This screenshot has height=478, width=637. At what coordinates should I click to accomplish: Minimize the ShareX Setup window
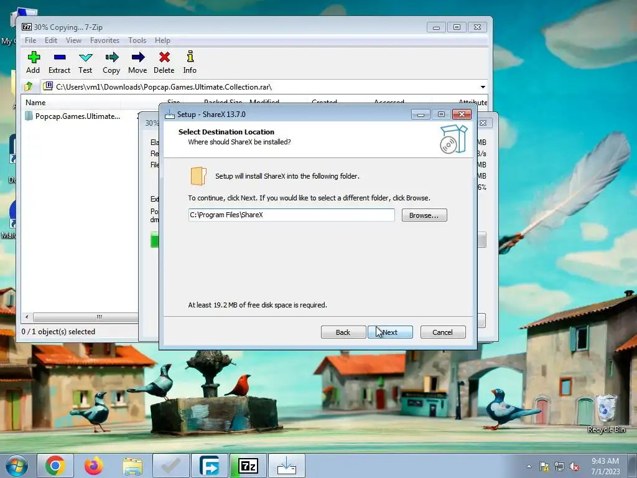point(421,115)
